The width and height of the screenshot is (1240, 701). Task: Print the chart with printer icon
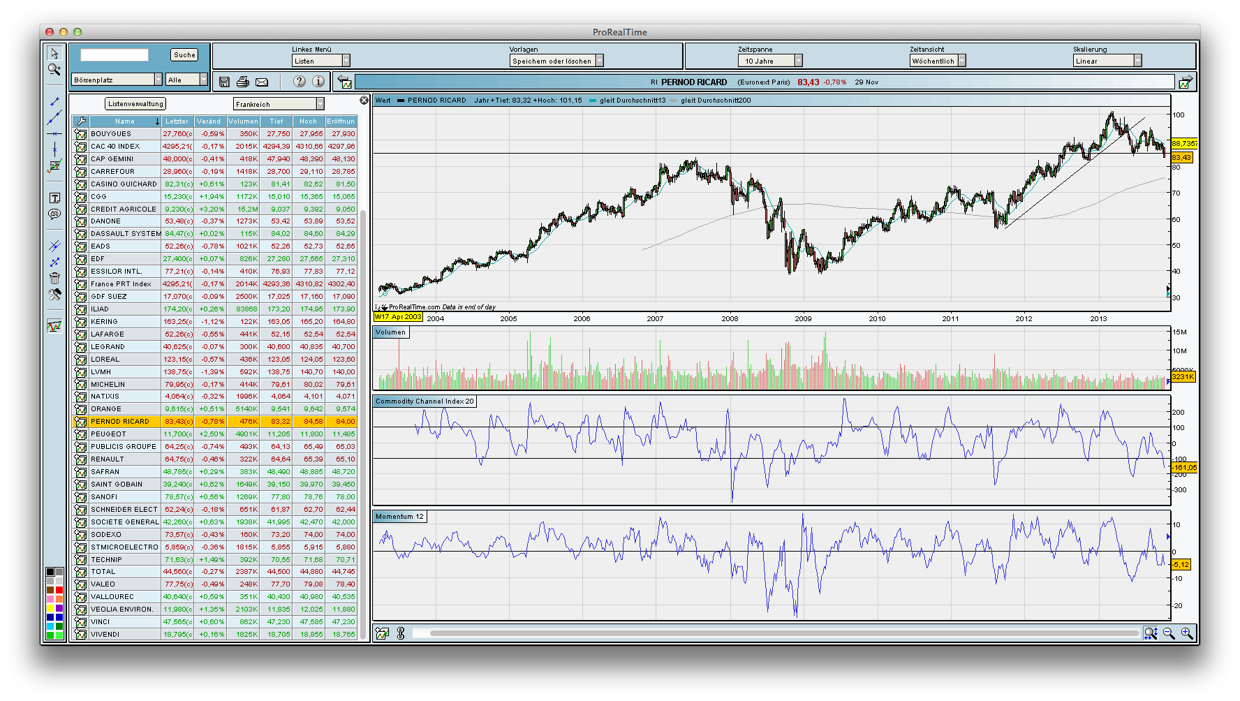tap(242, 82)
